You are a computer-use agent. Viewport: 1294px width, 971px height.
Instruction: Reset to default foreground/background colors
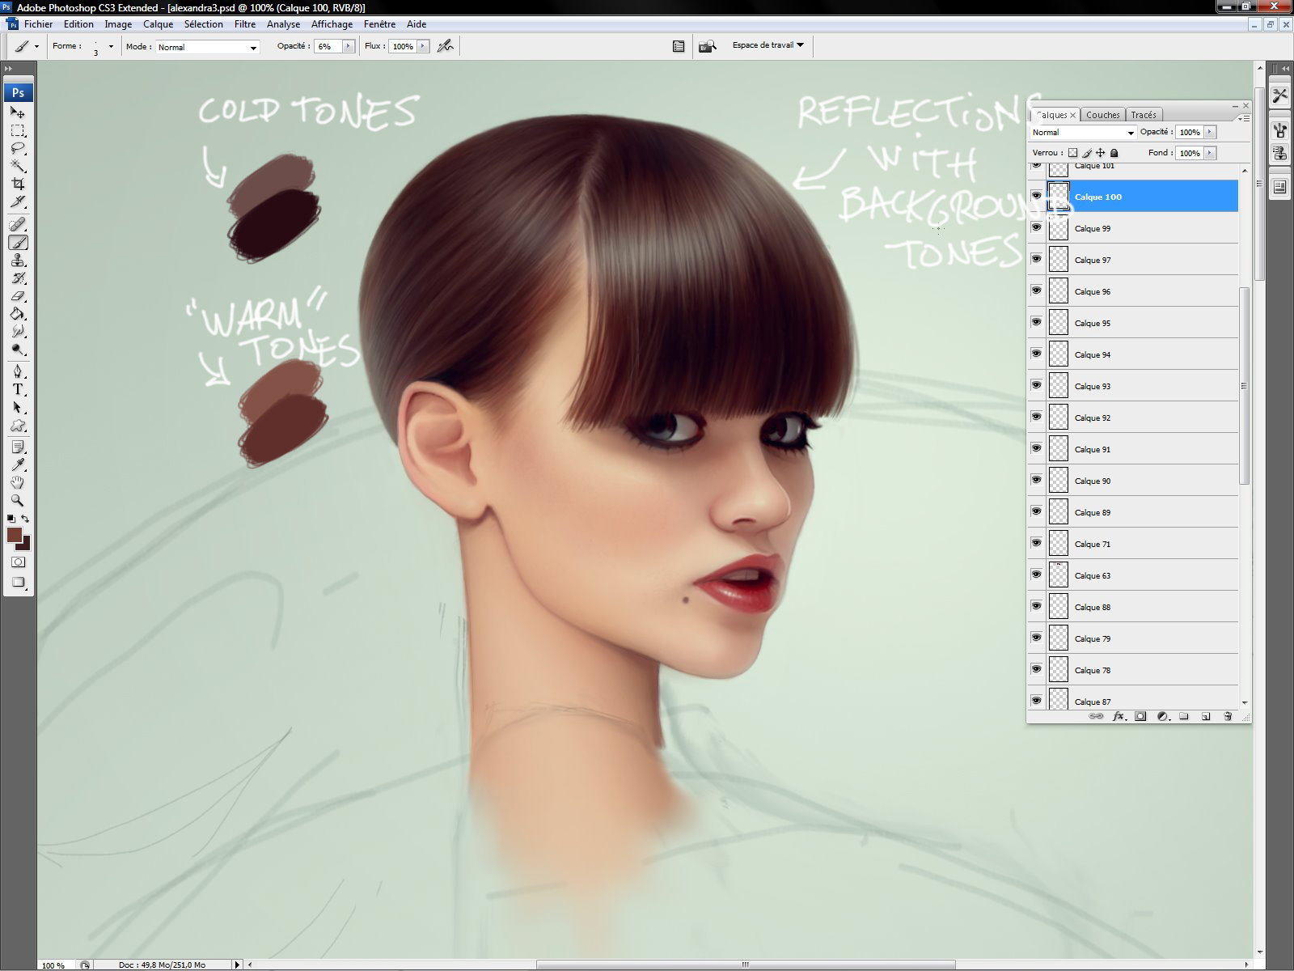click(11, 519)
